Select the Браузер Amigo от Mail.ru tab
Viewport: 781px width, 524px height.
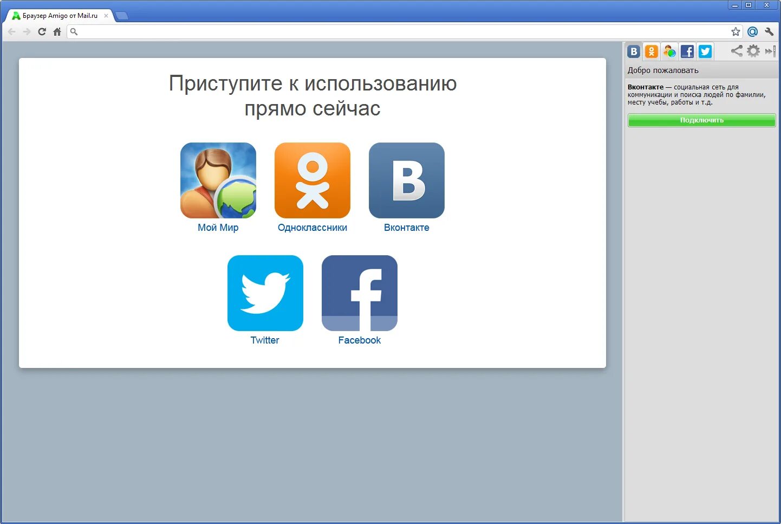(60, 16)
